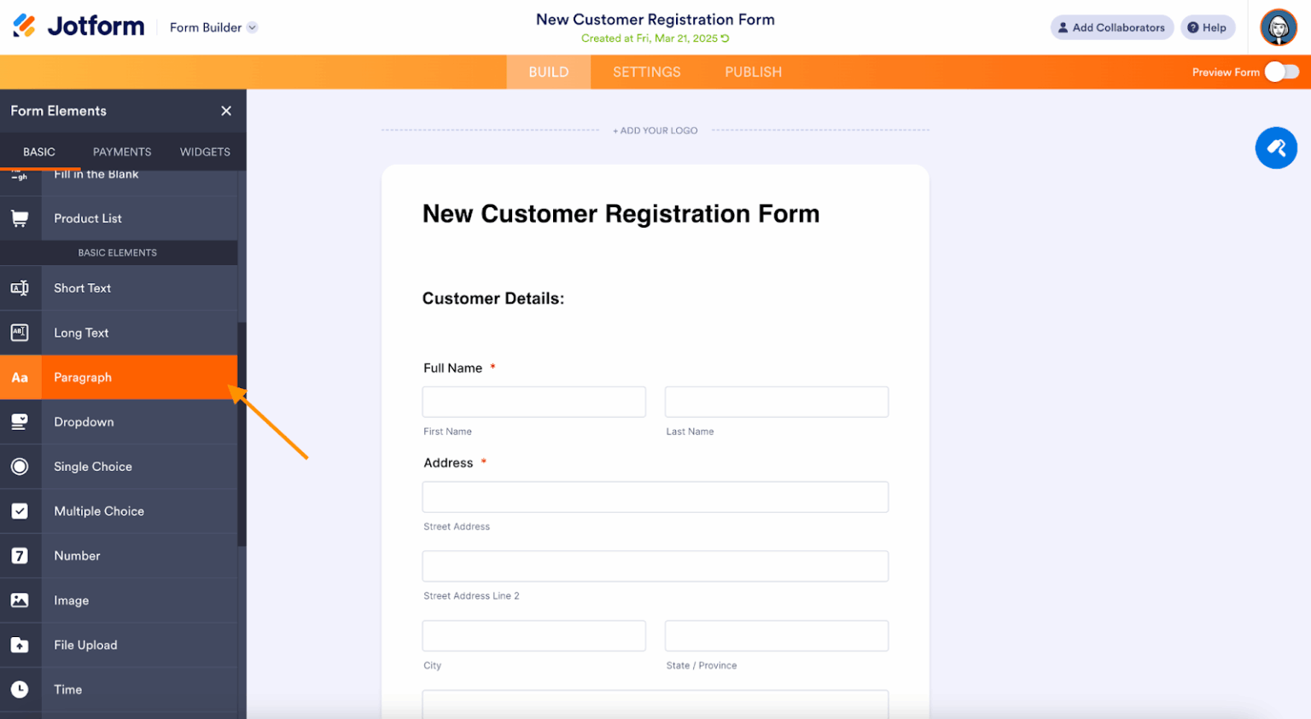Image resolution: width=1311 pixels, height=719 pixels.
Task: Click the Time element icon
Action: pyautogui.click(x=20, y=689)
